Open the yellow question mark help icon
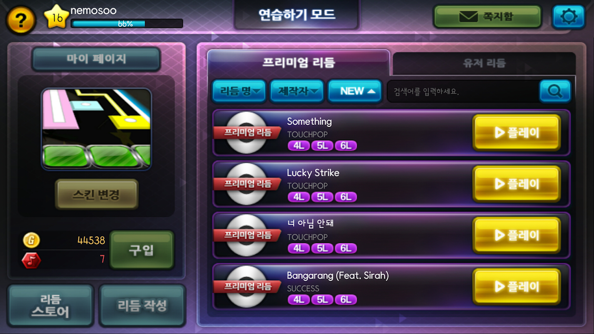594x334 pixels. (x=20, y=19)
